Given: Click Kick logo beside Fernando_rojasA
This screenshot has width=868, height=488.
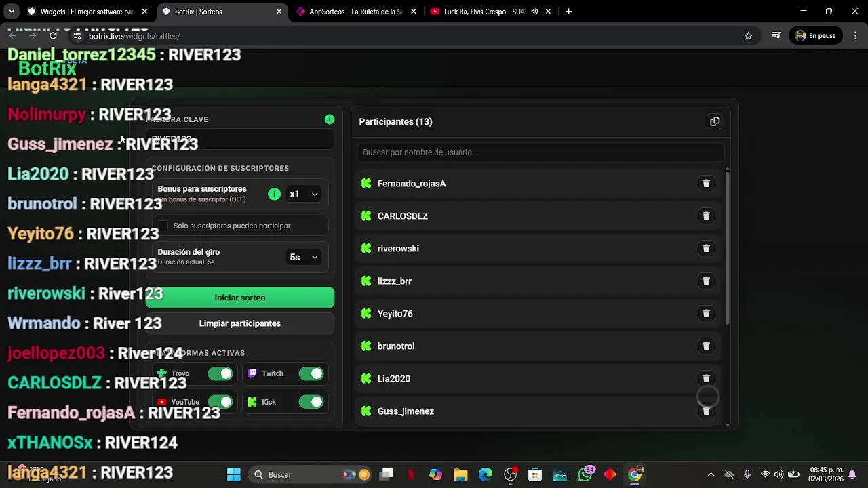Looking at the screenshot, I should (x=366, y=184).
